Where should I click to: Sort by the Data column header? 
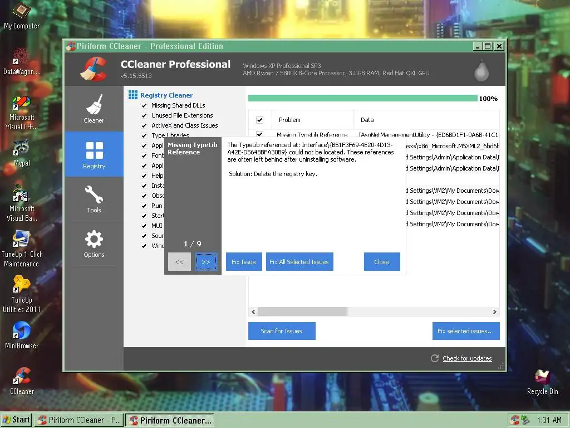tap(427, 120)
